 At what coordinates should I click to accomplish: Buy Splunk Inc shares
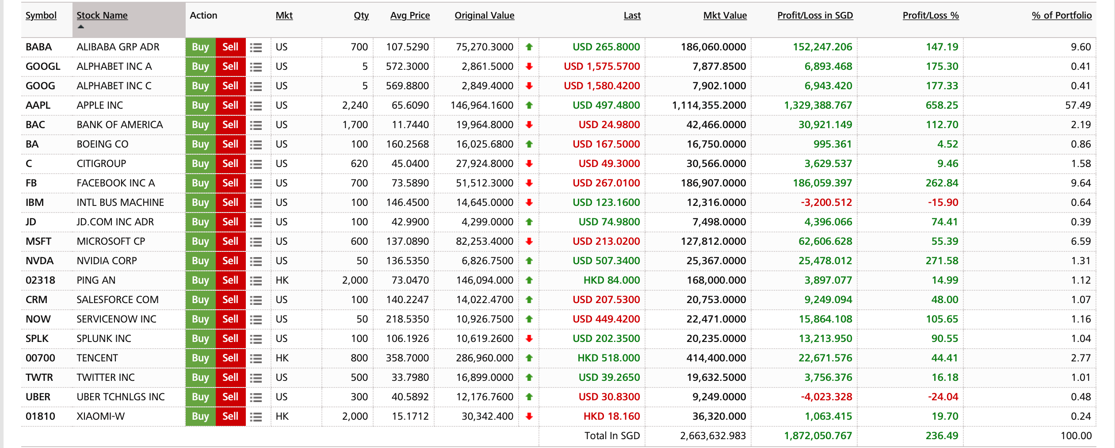(x=200, y=339)
